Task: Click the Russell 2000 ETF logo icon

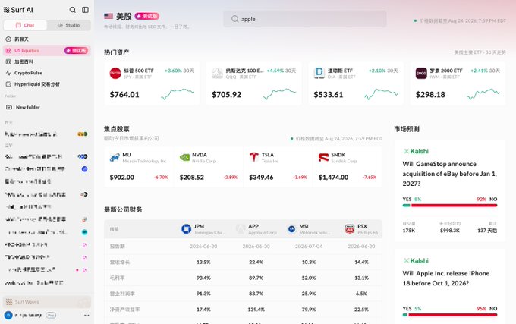Action: 421,73
